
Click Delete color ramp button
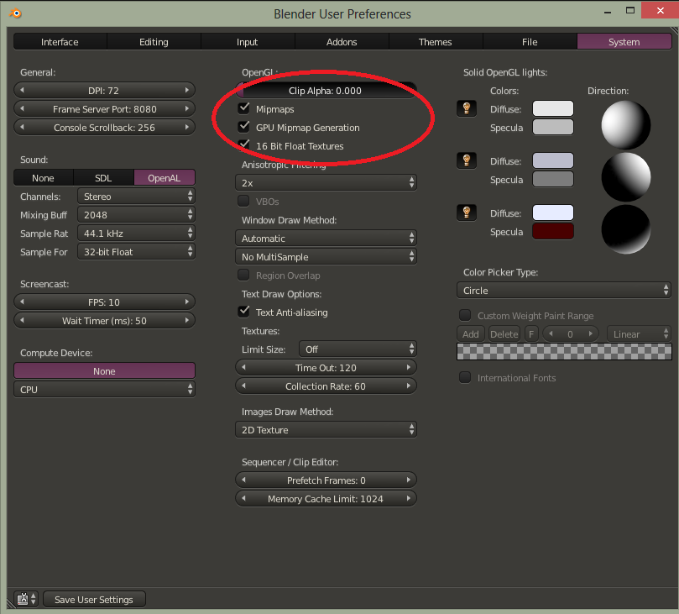point(504,334)
